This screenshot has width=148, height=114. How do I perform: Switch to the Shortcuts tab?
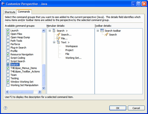(x=10, y=12)
